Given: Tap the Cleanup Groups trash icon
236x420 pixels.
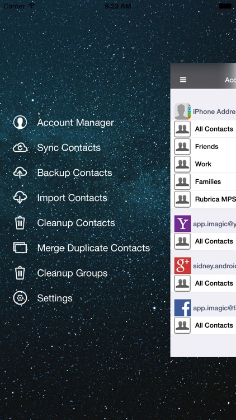Looking at the screenshot, I should (x=20, y=273).
